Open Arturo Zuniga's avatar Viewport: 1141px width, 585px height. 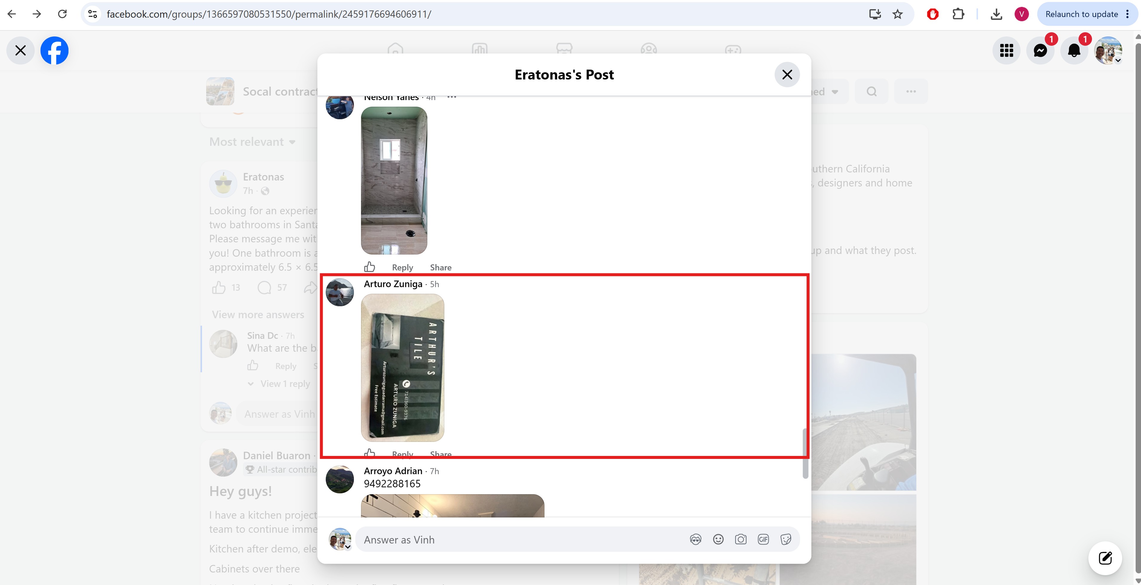click(340, 292)
